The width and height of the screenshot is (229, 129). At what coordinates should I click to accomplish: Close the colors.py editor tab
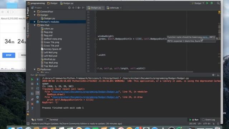pyautogui.click(x=121, y=8)
